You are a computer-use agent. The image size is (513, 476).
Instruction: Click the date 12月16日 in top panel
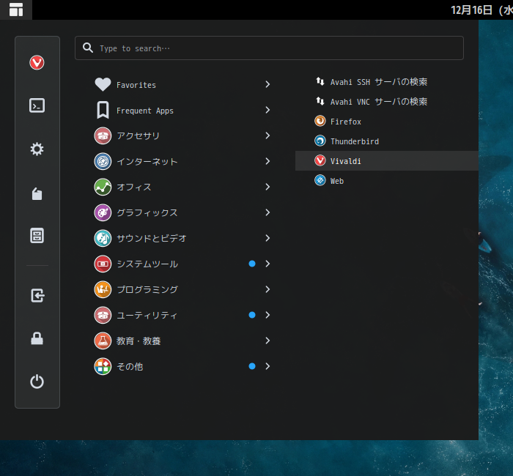click(472, 10)
